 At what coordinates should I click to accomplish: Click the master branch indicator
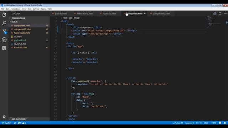(x=7, y=123)
